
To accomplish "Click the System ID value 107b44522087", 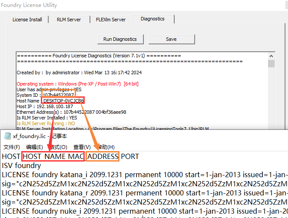I will 58,95.
